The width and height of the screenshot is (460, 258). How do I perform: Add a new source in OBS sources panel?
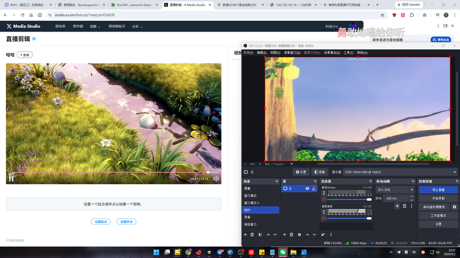coord(284,234)
